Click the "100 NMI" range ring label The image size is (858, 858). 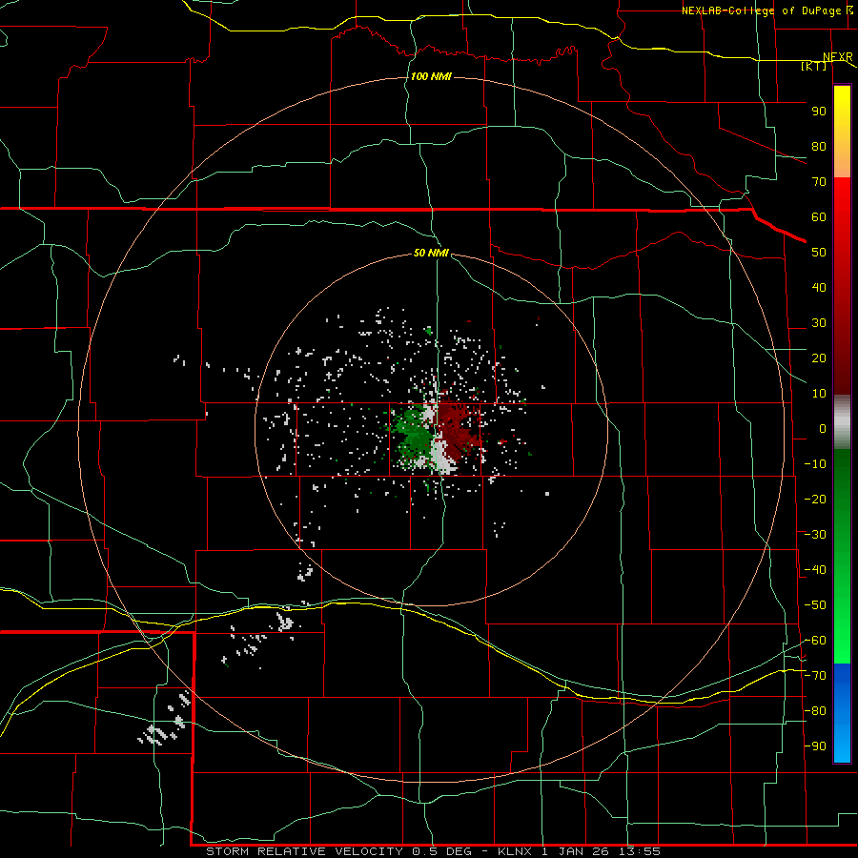(x=431, y=76)
